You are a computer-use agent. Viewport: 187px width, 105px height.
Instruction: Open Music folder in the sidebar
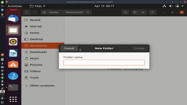coord(43,58)
